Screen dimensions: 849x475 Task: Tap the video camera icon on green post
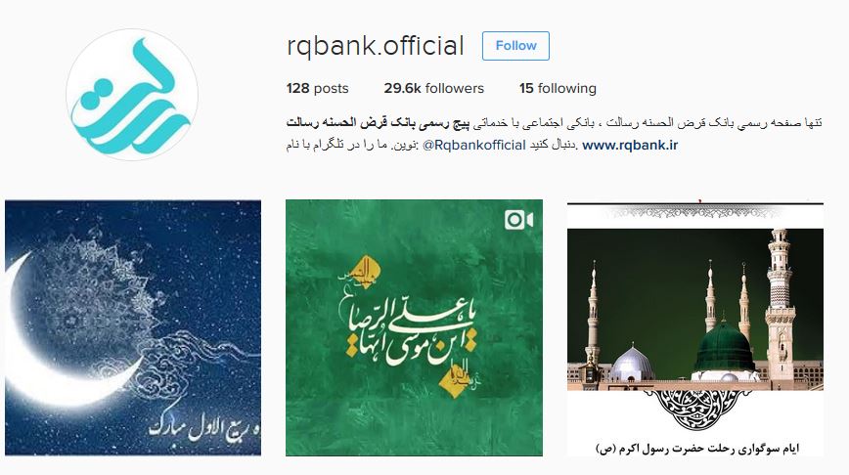[518, 220]
